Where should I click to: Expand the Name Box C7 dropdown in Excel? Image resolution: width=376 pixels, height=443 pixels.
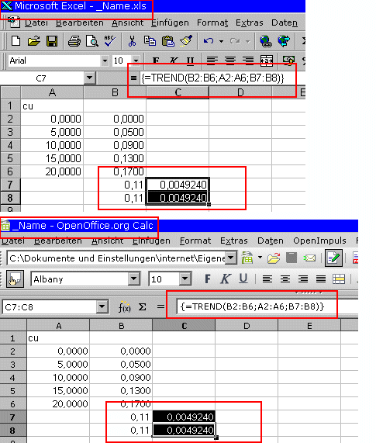tap(89, 78)
